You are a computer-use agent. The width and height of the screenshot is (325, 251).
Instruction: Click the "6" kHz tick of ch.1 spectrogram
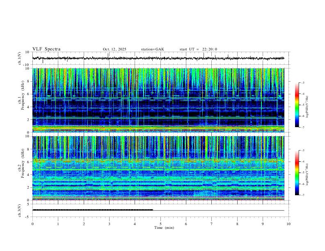[x=29, y=94]
